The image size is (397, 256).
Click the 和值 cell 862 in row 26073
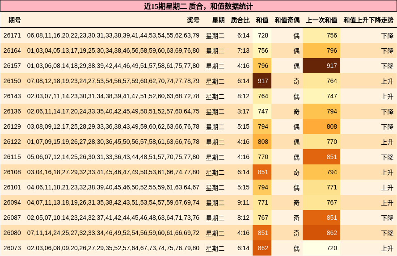pos(262,248)
